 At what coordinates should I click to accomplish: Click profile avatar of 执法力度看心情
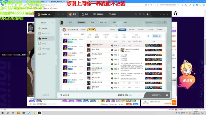pyautogui.click(x=64, y=30)
